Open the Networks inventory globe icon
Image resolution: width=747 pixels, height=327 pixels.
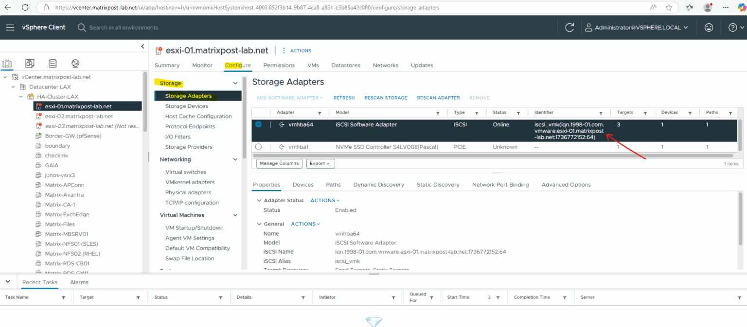pyautogui.click(x=75, y=63)
